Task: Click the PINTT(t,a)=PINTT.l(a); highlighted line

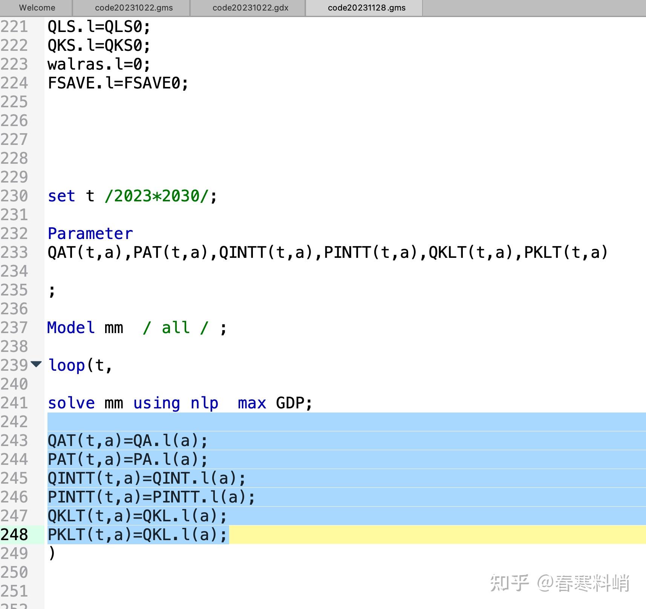Action: 150,497
